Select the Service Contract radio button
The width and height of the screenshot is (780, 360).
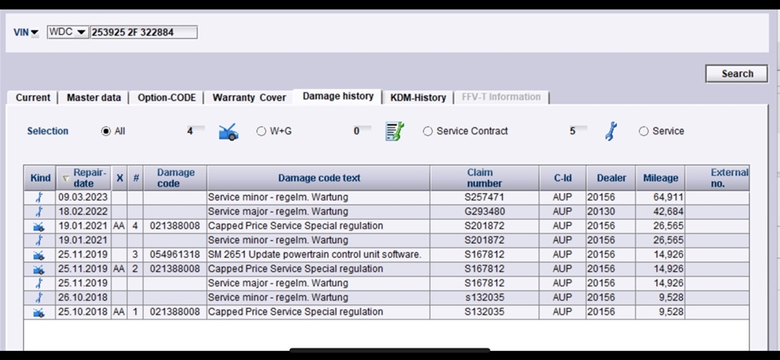(x=428, y=131)
